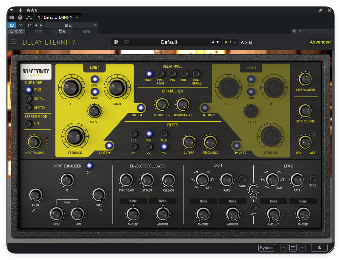Select the previous preset with up arrow
The height and width of the screenshot is (260, 341).
coord(214,42)
